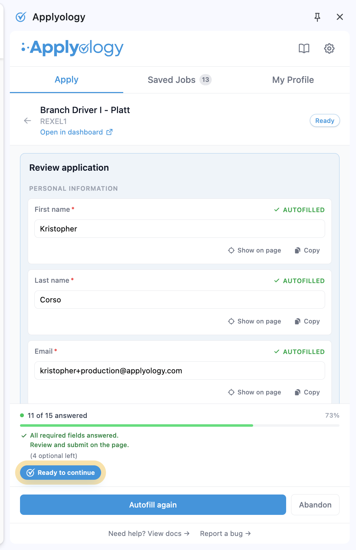This screenshot has height=550, width=356.
Task: Open settings gear icon
Action: [x=329, y=48]
